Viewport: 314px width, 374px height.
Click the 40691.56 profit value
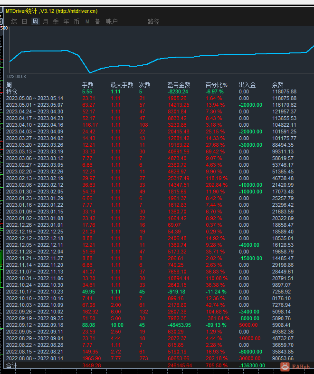coord(179,152)
